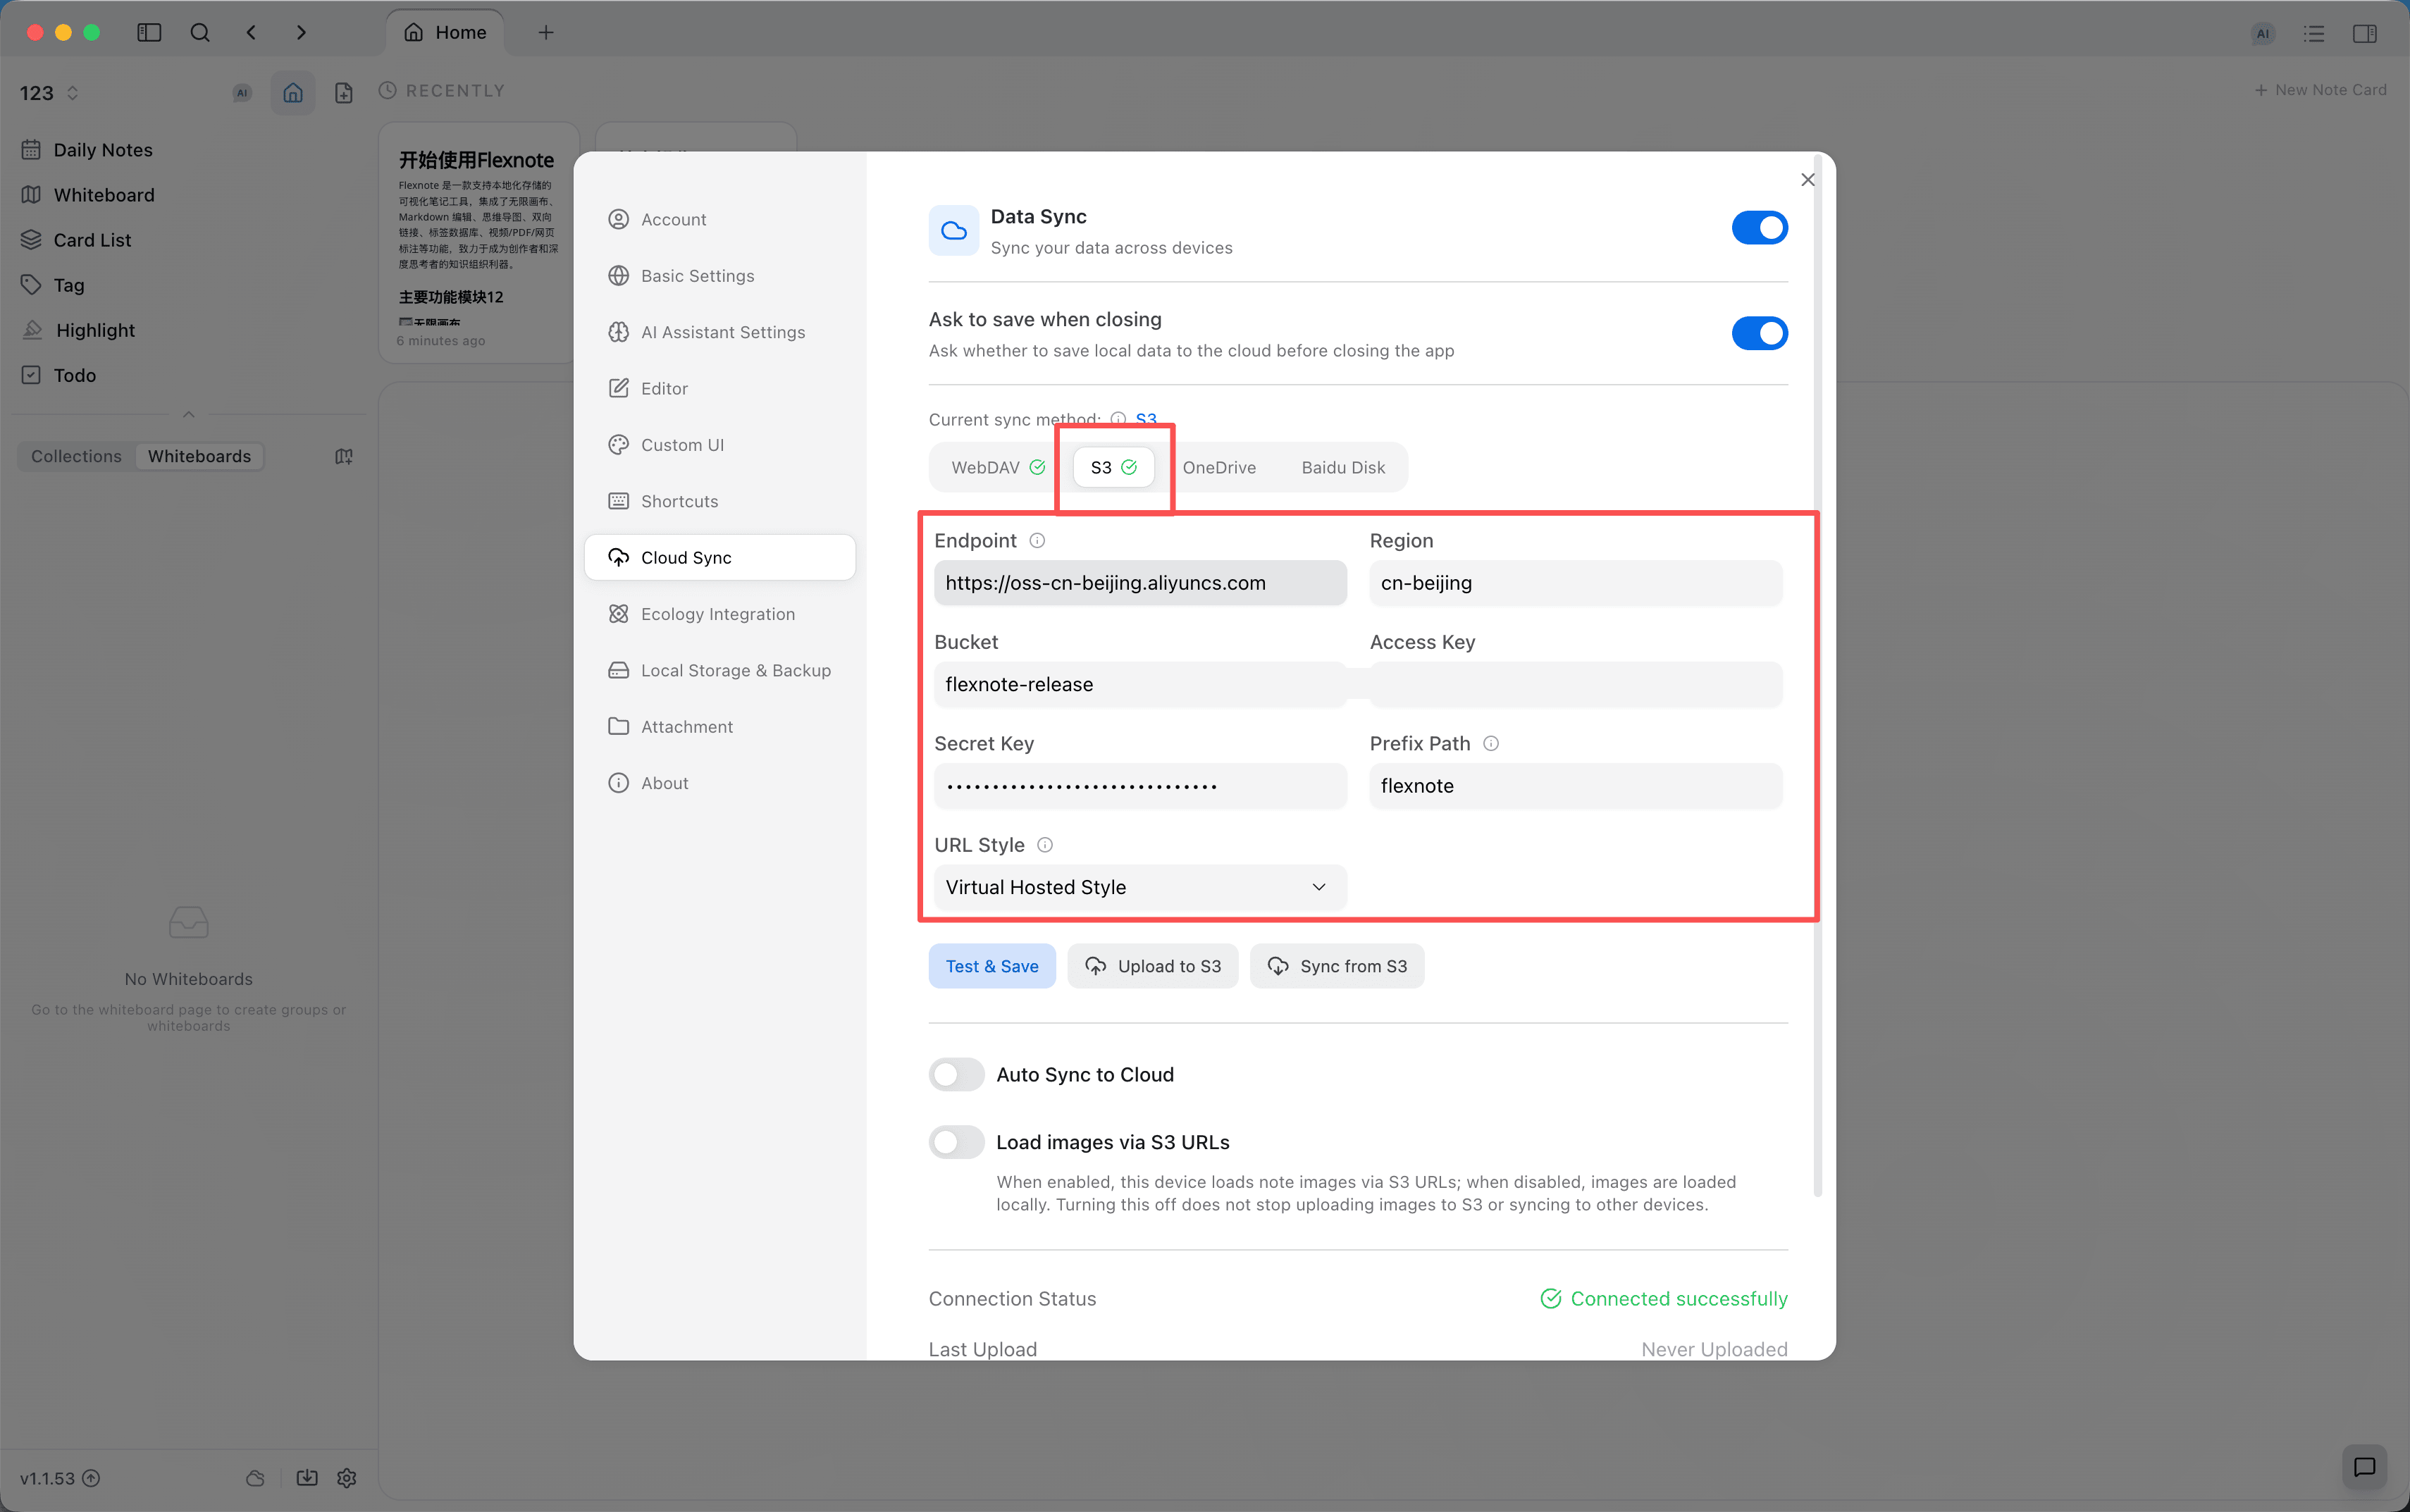This screenshot has height=1512, width=2410.
Task: Click the Sync from S3 button
Action: (x=1337, y=966)
